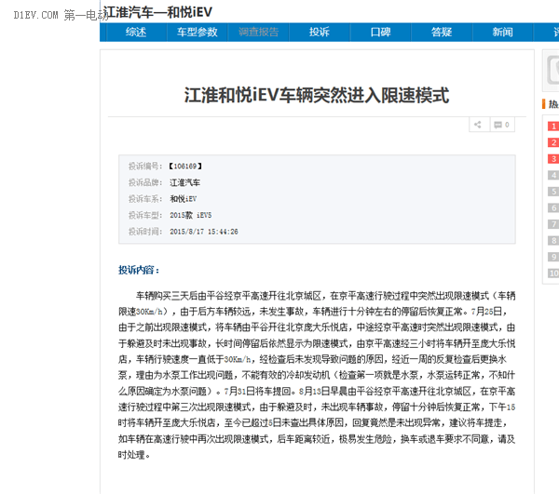Open the 答疑 tab

tap(442, 32)
